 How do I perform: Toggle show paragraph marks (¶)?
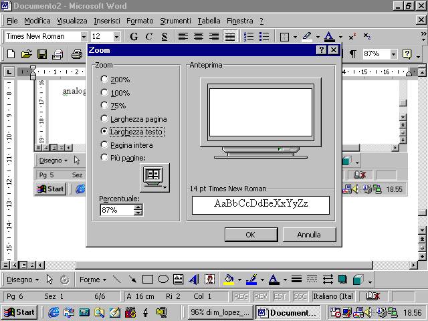point(352,53)
